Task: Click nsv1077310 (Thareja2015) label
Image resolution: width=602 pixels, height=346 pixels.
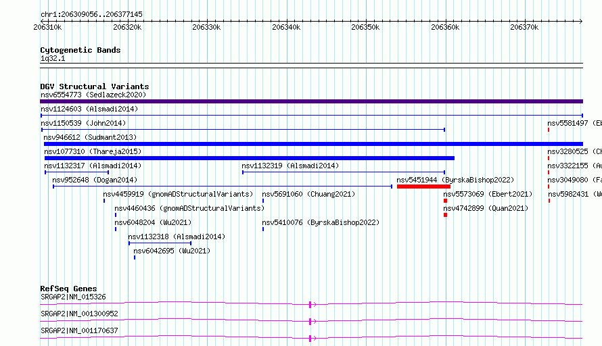Action: click(93, 151)
